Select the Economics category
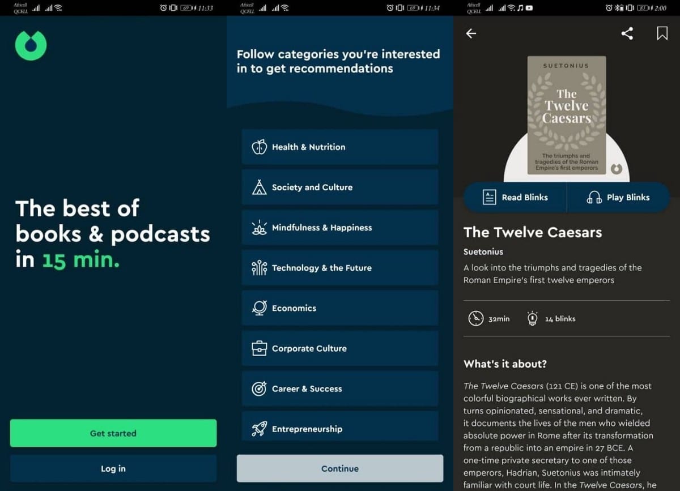The height and width of the screenshot is (491, 680). [x=339, y=308]
